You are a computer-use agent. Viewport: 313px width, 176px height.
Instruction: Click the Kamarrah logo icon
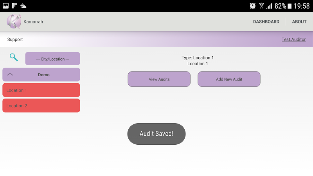tap(14, 22)
